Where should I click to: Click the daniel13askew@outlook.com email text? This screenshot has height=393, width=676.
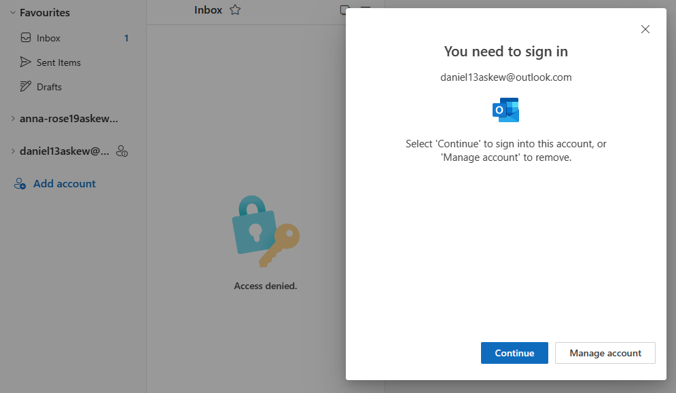pyautogui.click(x=505, y=77)
